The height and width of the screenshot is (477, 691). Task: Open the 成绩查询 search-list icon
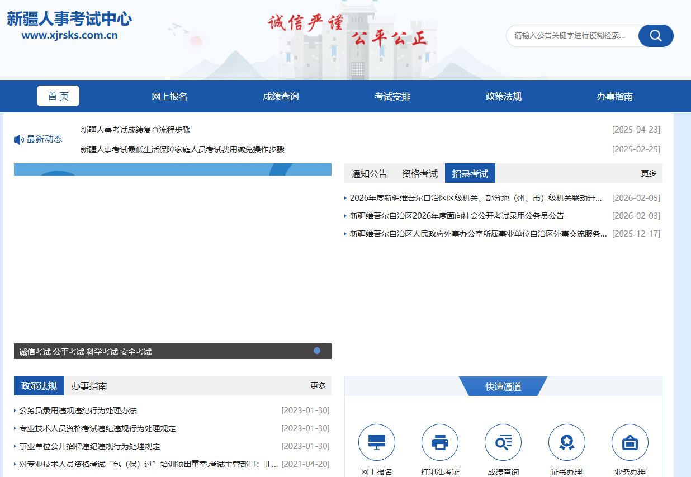click(x=503, y=442)
